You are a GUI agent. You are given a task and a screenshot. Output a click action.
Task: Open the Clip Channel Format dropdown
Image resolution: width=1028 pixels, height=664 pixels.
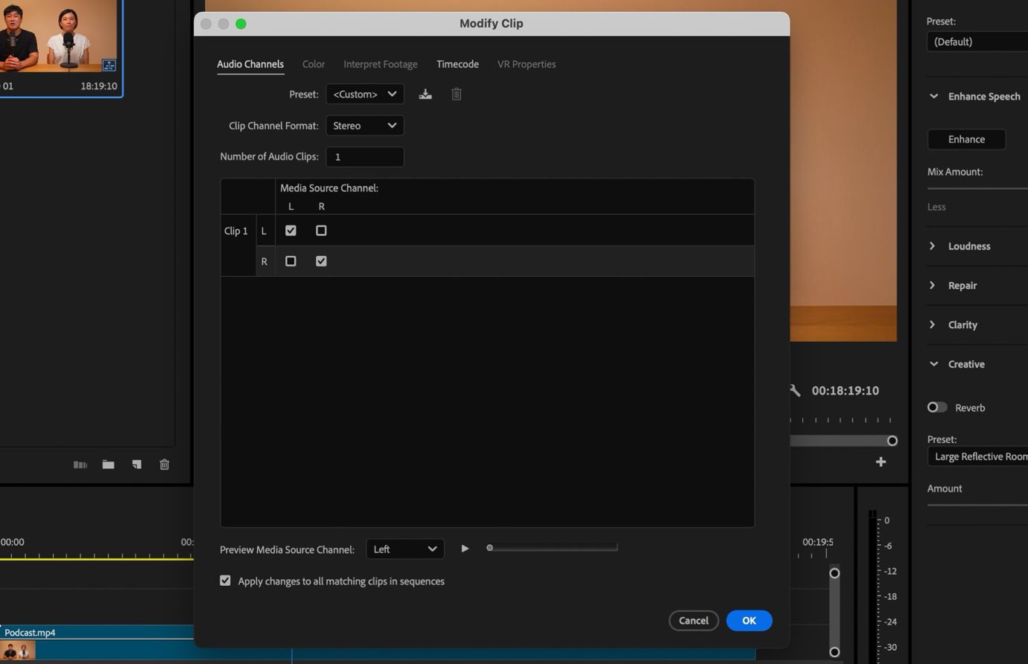pos(364,125)
